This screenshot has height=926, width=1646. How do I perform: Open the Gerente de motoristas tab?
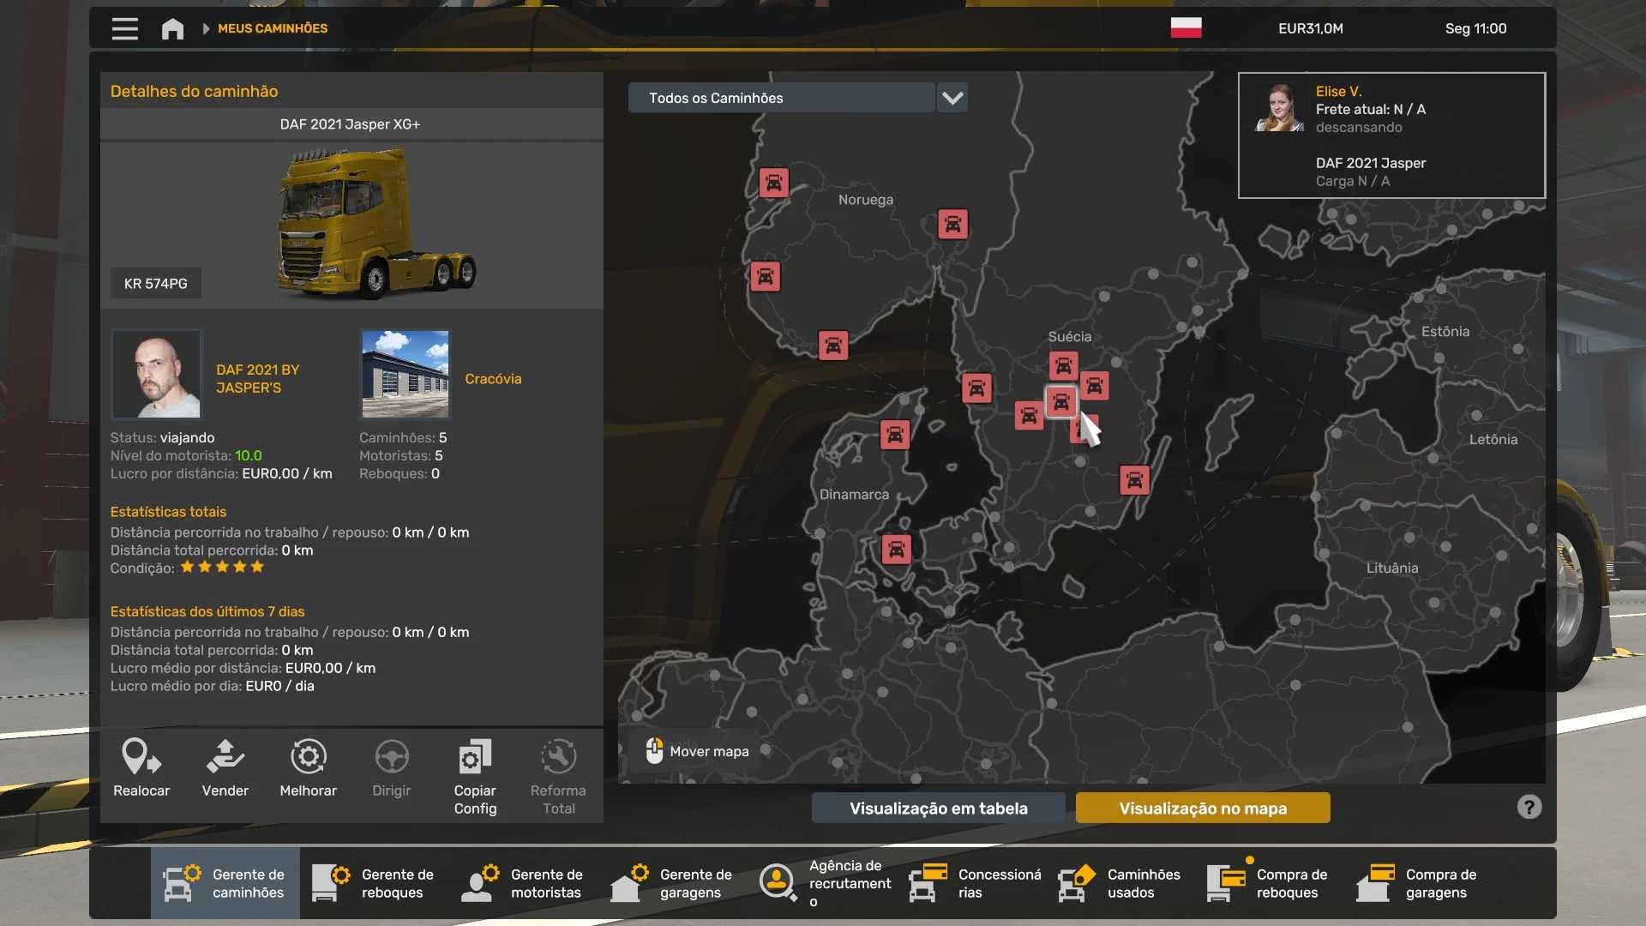523,883
